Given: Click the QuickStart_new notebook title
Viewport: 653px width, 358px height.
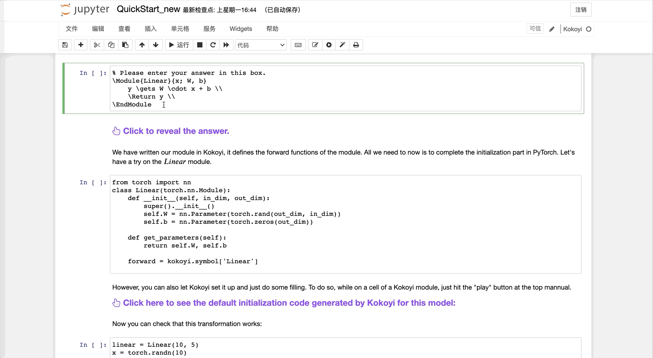Looking at the screenshot, I should tap(148, 9).
